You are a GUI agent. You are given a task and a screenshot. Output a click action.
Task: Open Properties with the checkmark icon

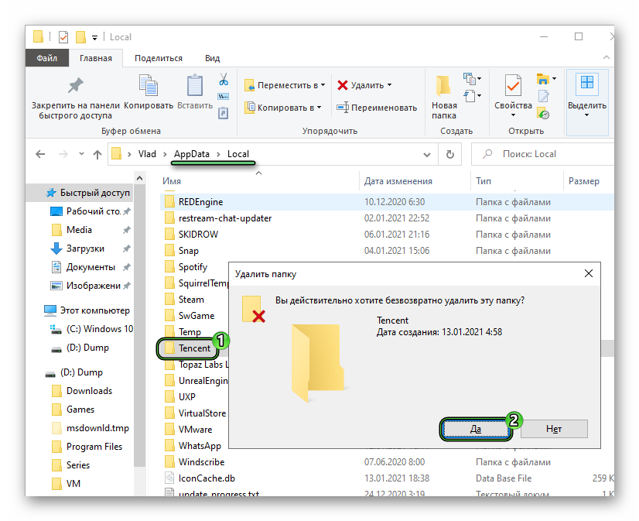click(x=513, y=87)
